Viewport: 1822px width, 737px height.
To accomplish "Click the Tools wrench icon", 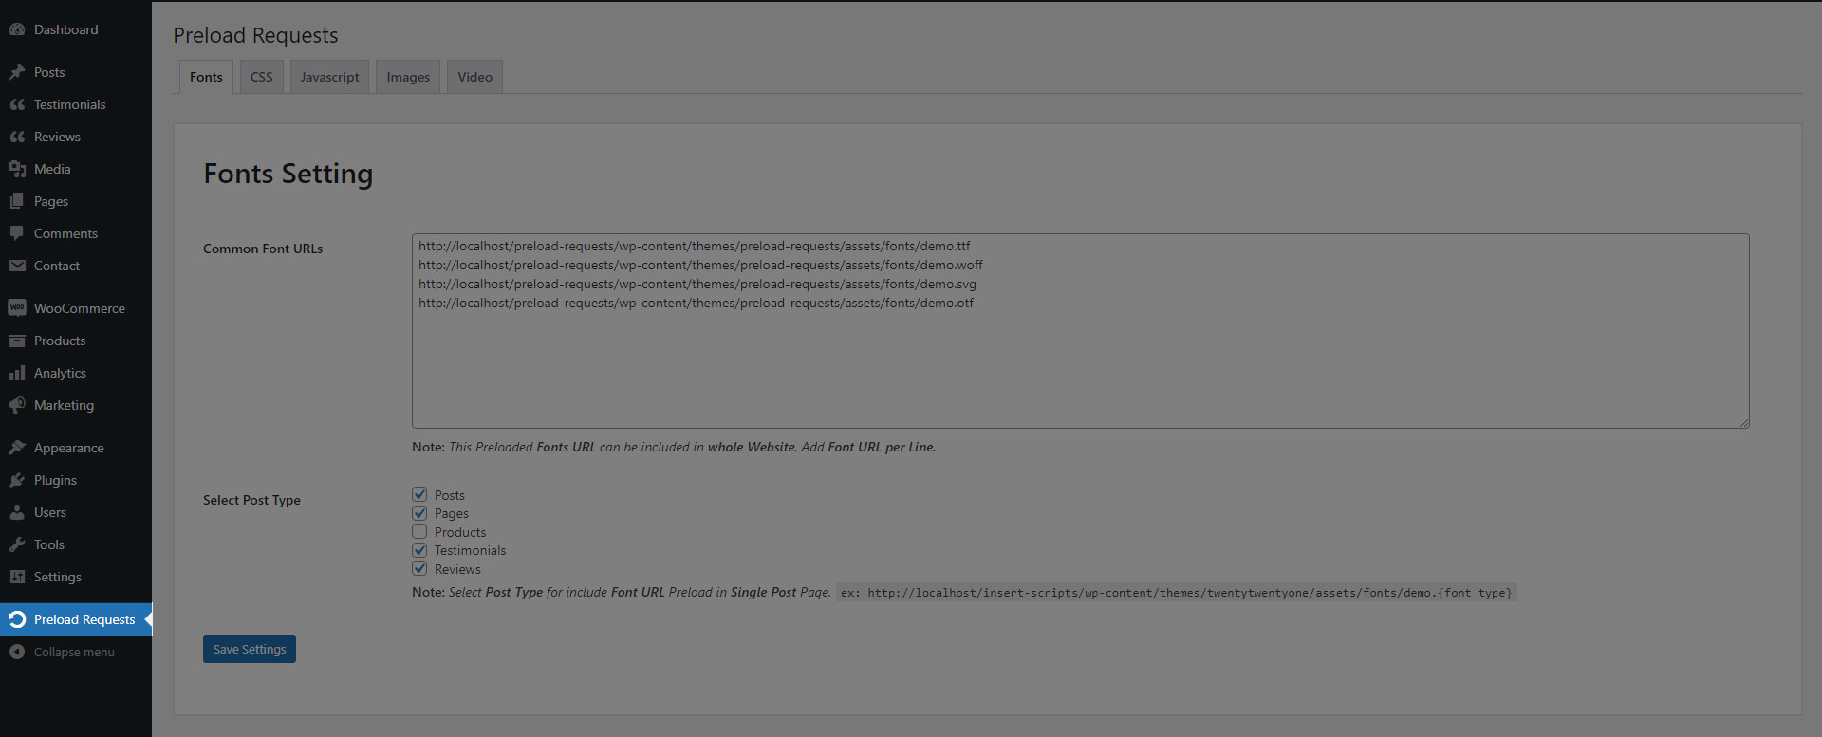I will (x=17, y=544).
